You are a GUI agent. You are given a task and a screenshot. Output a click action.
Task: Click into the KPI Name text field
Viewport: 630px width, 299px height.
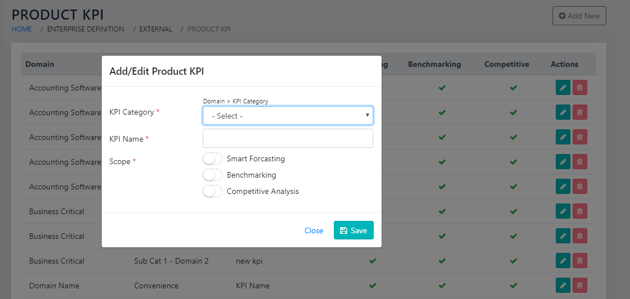coord(288,138)
